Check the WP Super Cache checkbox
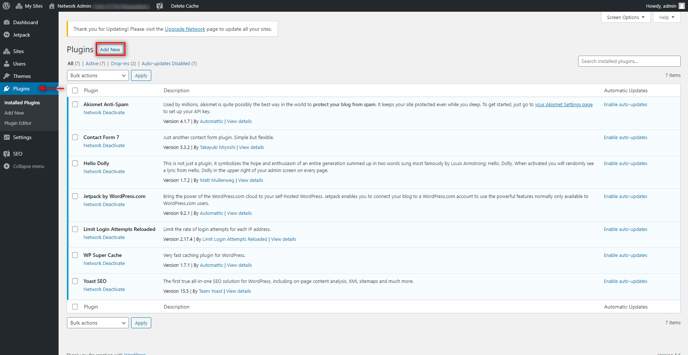Screen dimensions: 688x355 pyautogui.click(x=75, y=255)
